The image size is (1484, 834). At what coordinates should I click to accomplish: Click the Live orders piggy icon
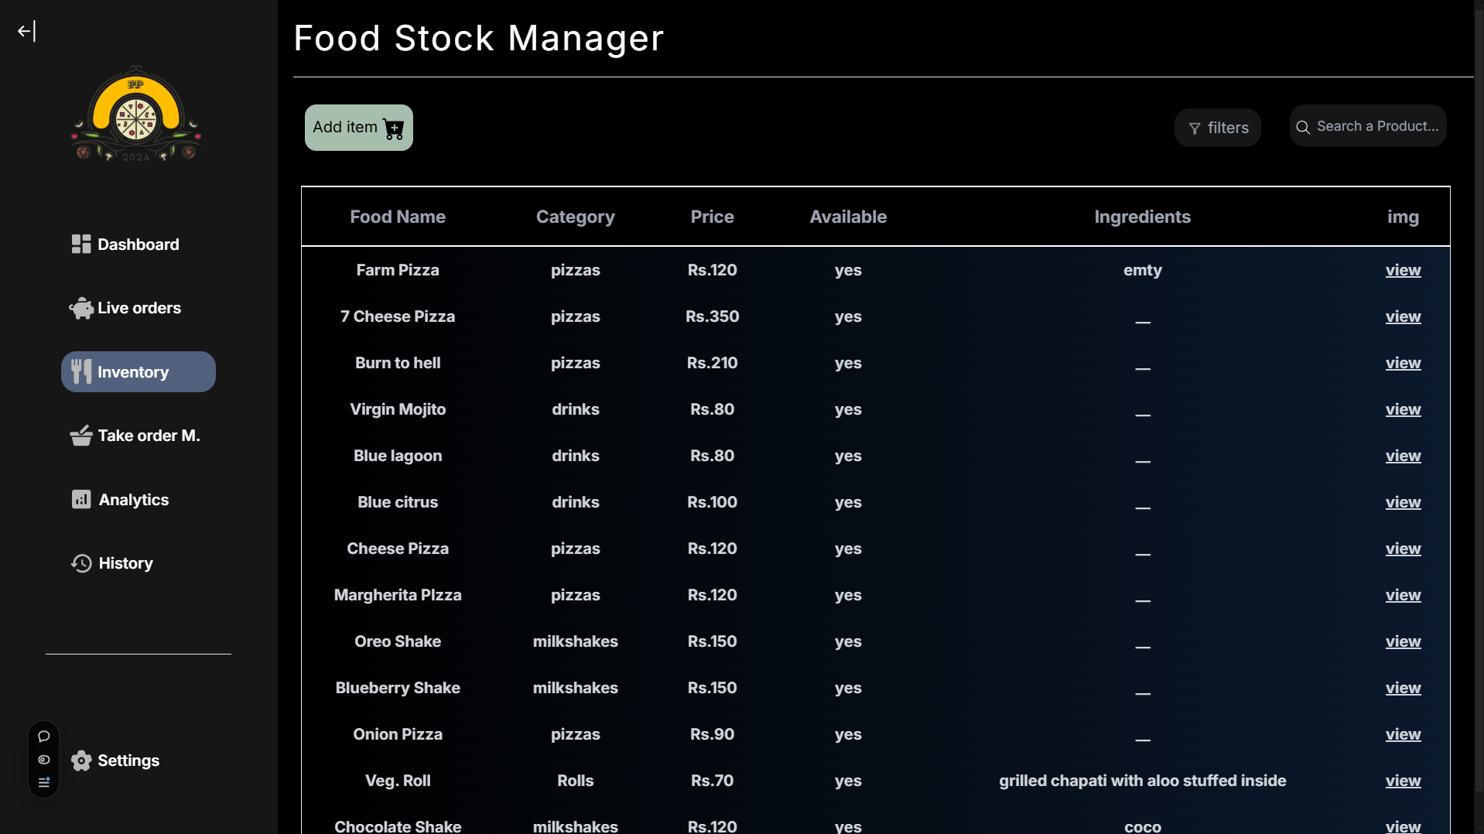81,308
